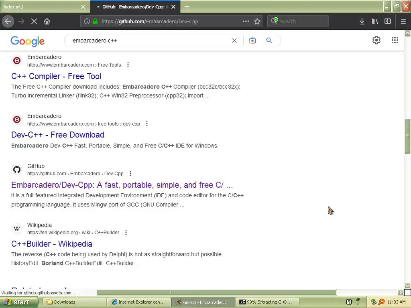Open the 'C++ Compiler - Free Tool' result
Image resolution: width=411 pixels, height=308 pixels.
[x=56, y=76]
